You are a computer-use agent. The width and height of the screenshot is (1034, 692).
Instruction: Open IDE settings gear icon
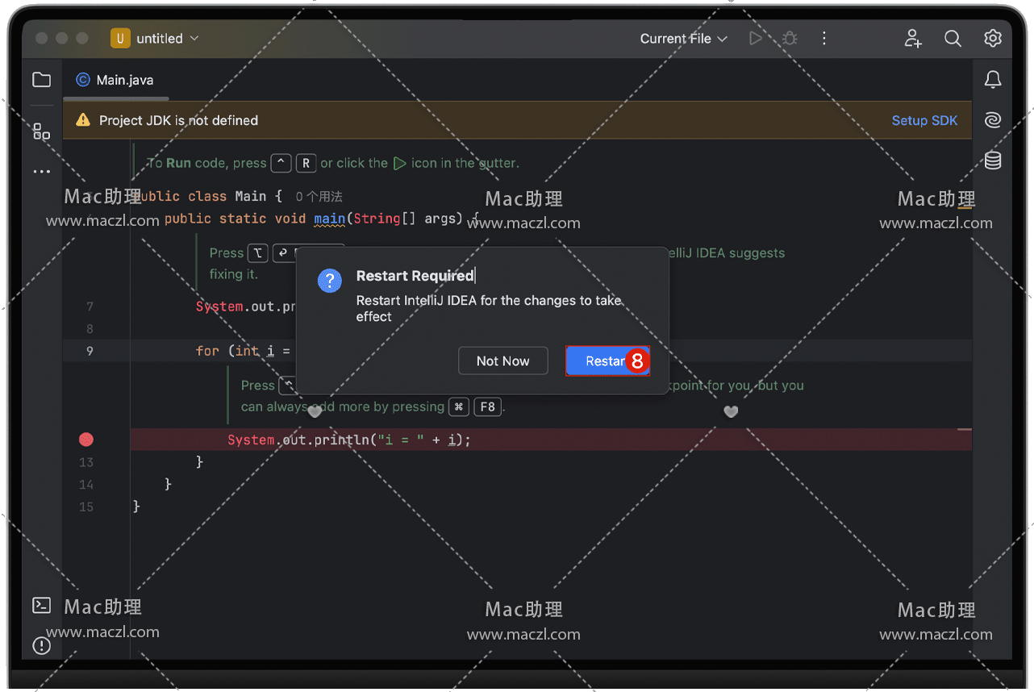coord(993,39)
